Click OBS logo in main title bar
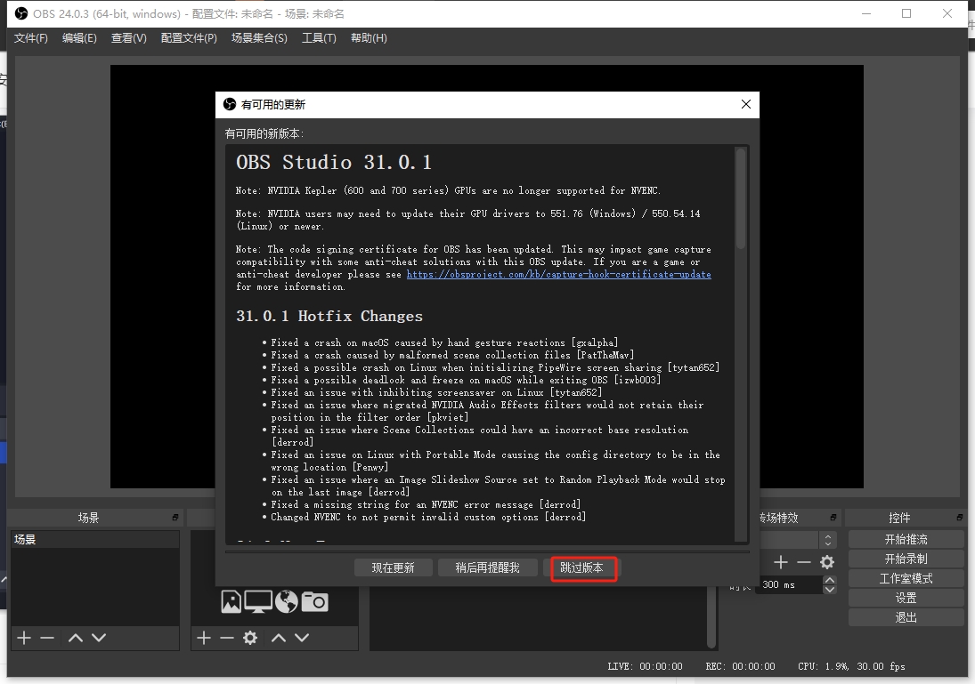This screenshot has height=684, width=975. tap(21, 13)
